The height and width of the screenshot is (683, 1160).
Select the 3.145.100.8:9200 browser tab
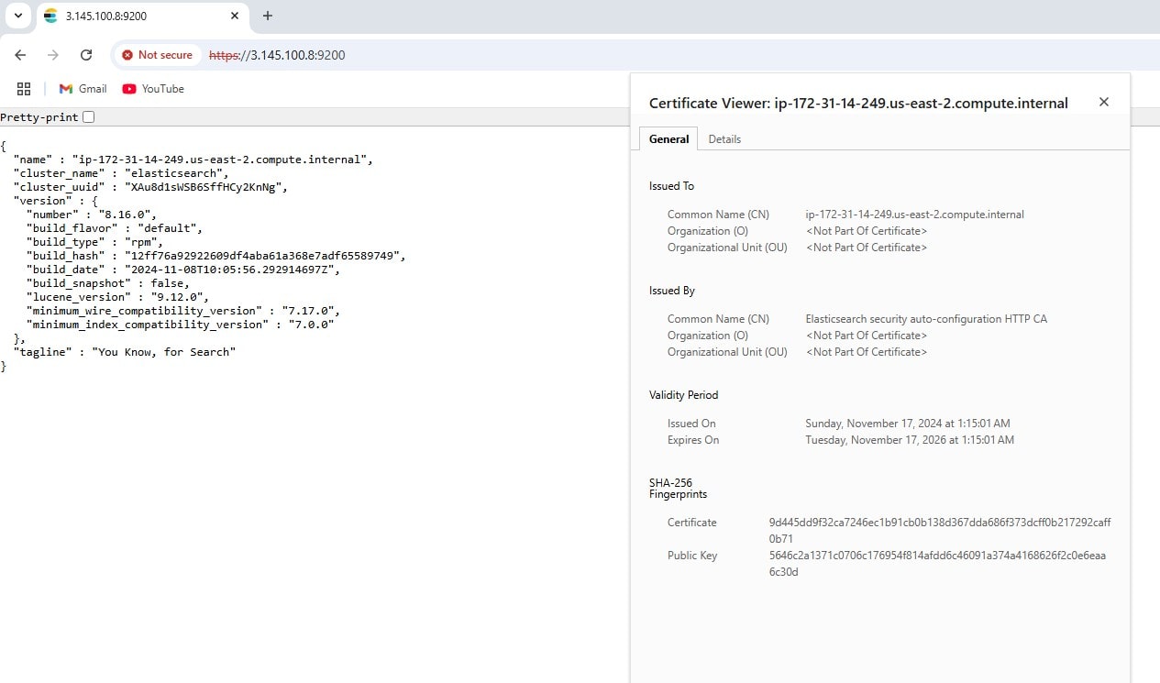pyautogui.click(x=142, y=17)
